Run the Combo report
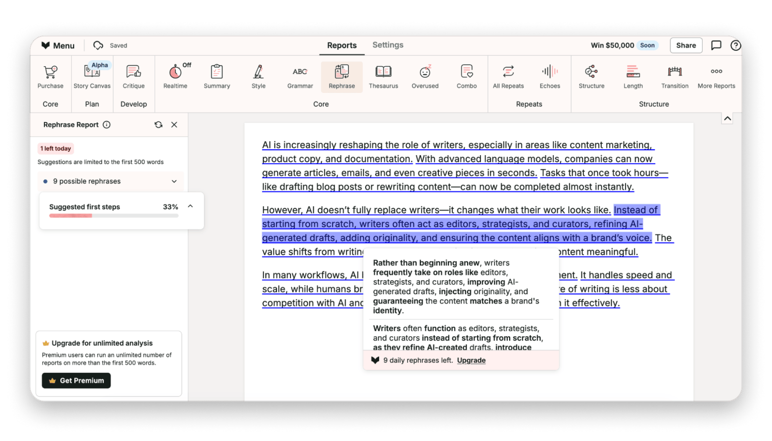Viewport: 772px width, 441px height. coord(466,77)
